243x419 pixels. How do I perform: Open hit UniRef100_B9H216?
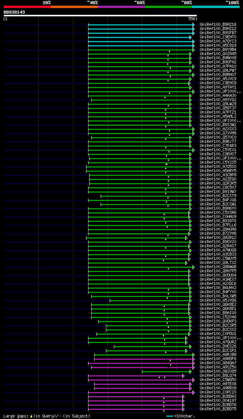tap(218, 25)
